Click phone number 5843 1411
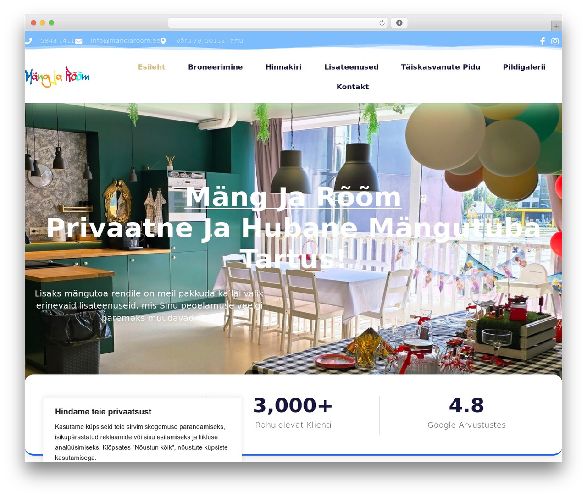Screen dimensions: 587x497 pos(58,41)
